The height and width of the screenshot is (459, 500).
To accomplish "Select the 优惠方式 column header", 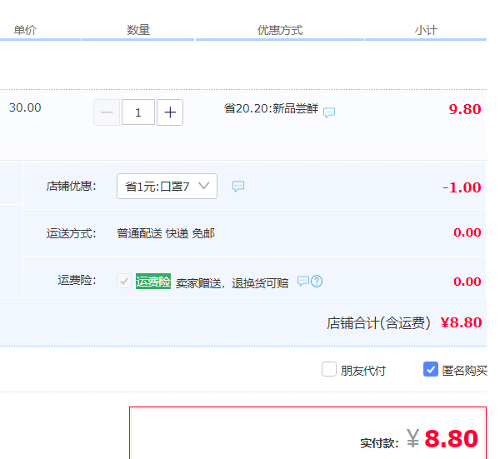I will click(x=280, y=30).
